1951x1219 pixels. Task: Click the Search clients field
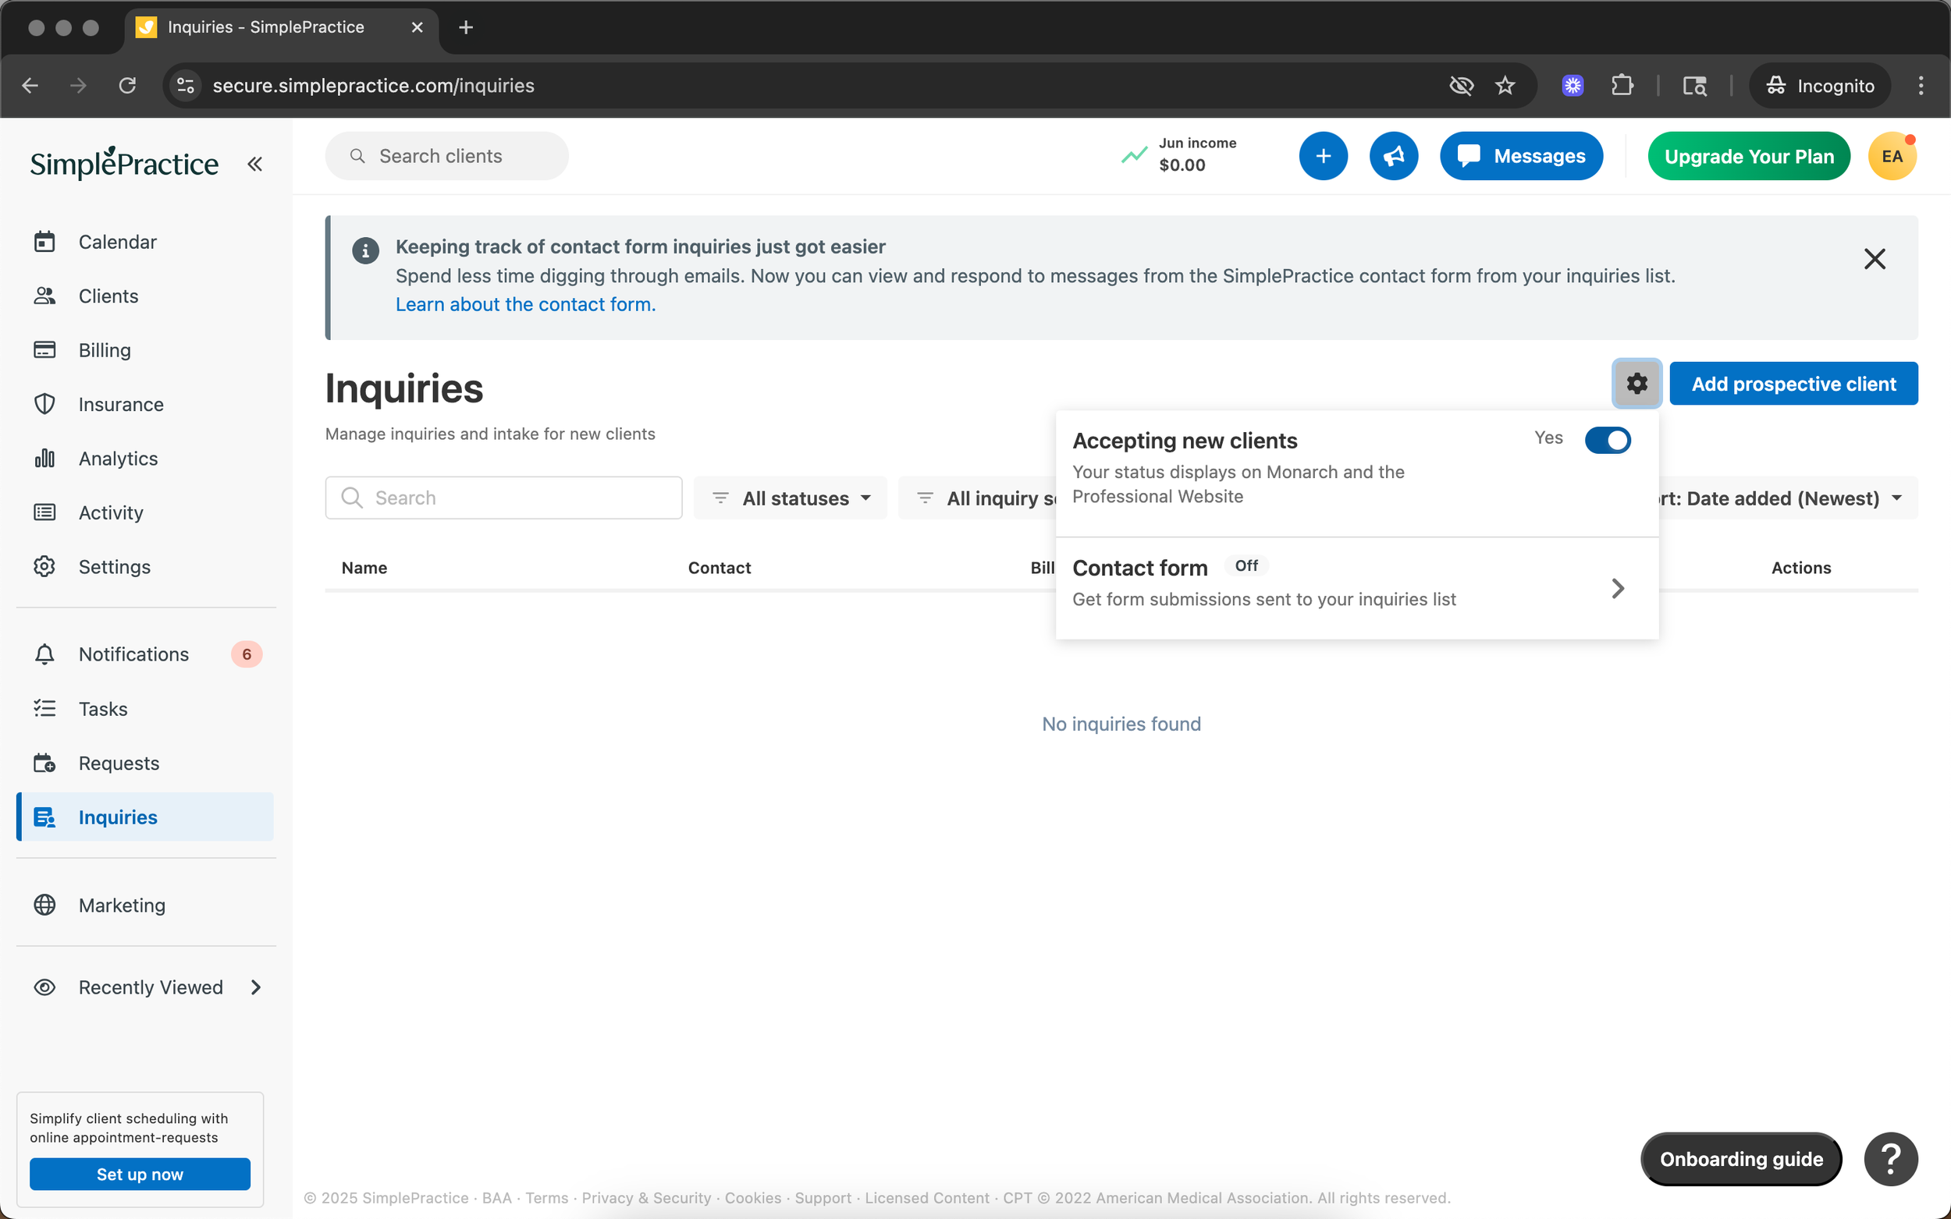coord(448,157)
